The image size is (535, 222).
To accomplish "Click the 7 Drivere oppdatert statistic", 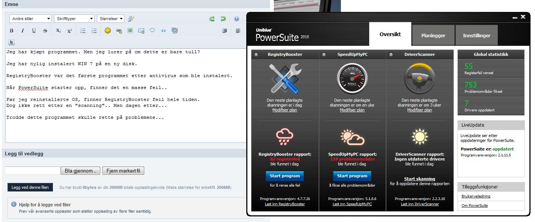I will [x=491, y=106].
